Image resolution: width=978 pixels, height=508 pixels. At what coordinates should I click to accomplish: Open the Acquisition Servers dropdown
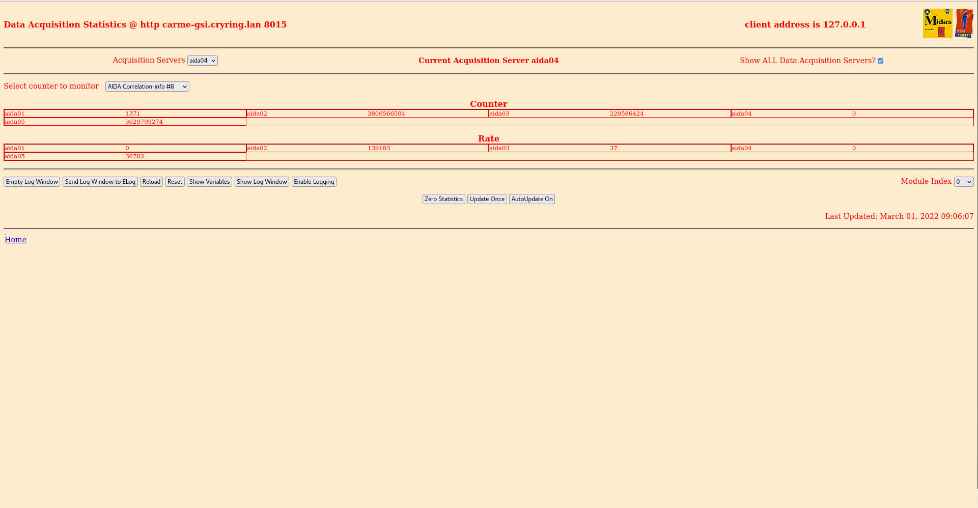coord(202,60)
